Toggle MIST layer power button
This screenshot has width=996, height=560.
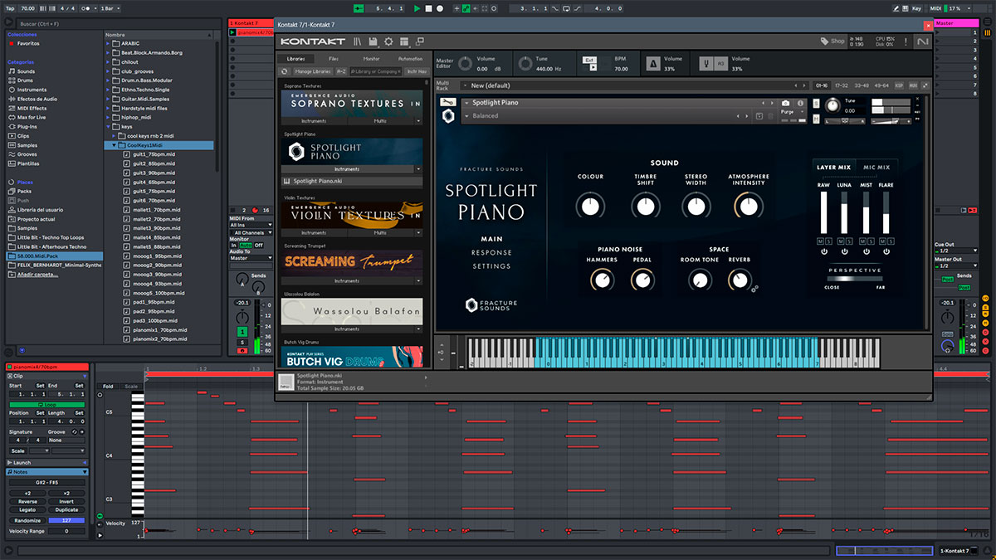(867, 251)
